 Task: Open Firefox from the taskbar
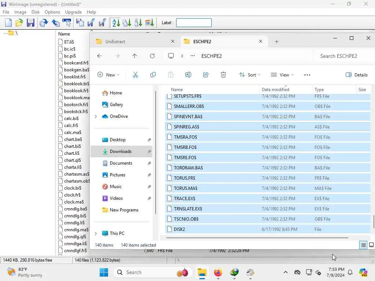click(218, 272)
